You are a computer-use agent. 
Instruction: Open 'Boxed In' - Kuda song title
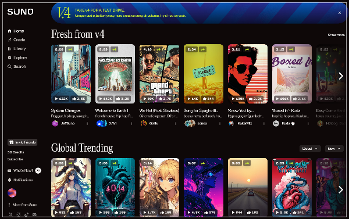pos(286,111)
